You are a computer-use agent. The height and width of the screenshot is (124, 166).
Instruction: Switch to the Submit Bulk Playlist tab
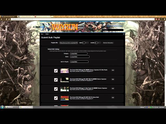coord(8,17)
